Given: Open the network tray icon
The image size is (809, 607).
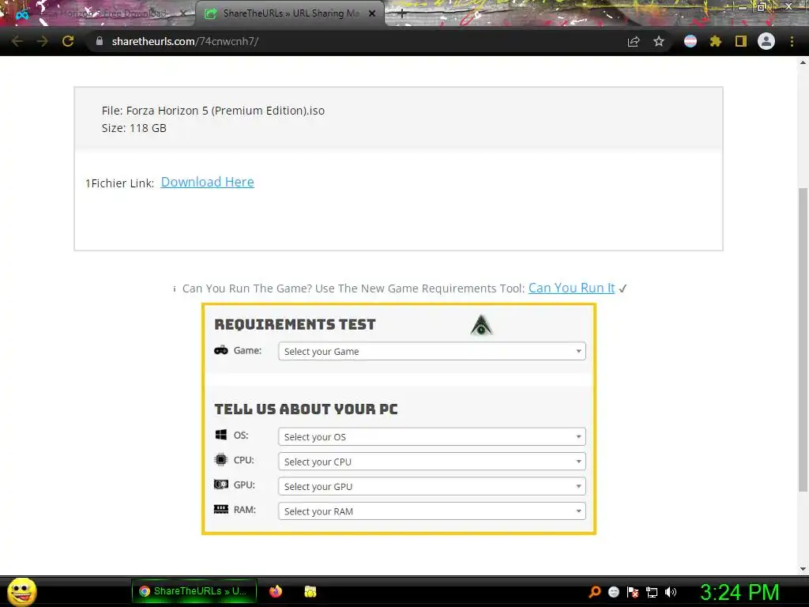Looking at the screenshot, I should 652,593.
